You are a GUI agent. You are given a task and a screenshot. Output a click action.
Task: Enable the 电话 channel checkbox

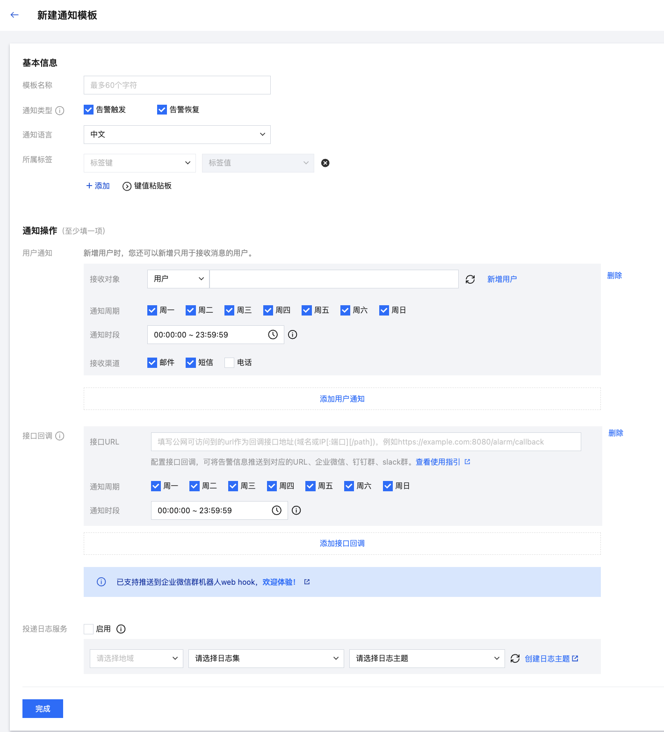pyautogui.click(x=229, y=363)
